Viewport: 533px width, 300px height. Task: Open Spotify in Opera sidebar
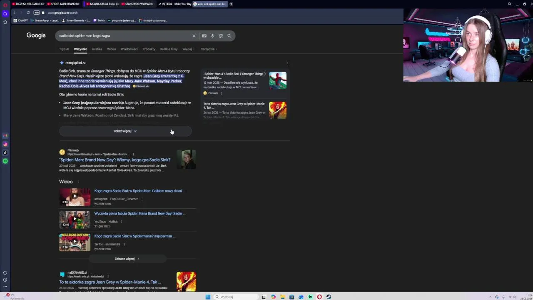[x=5, y=161]
